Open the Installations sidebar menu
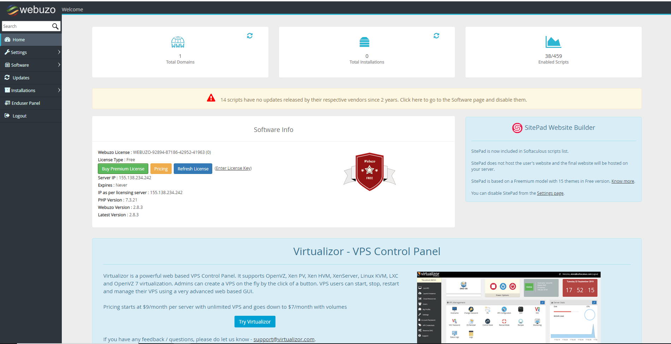 click(31, 90)
